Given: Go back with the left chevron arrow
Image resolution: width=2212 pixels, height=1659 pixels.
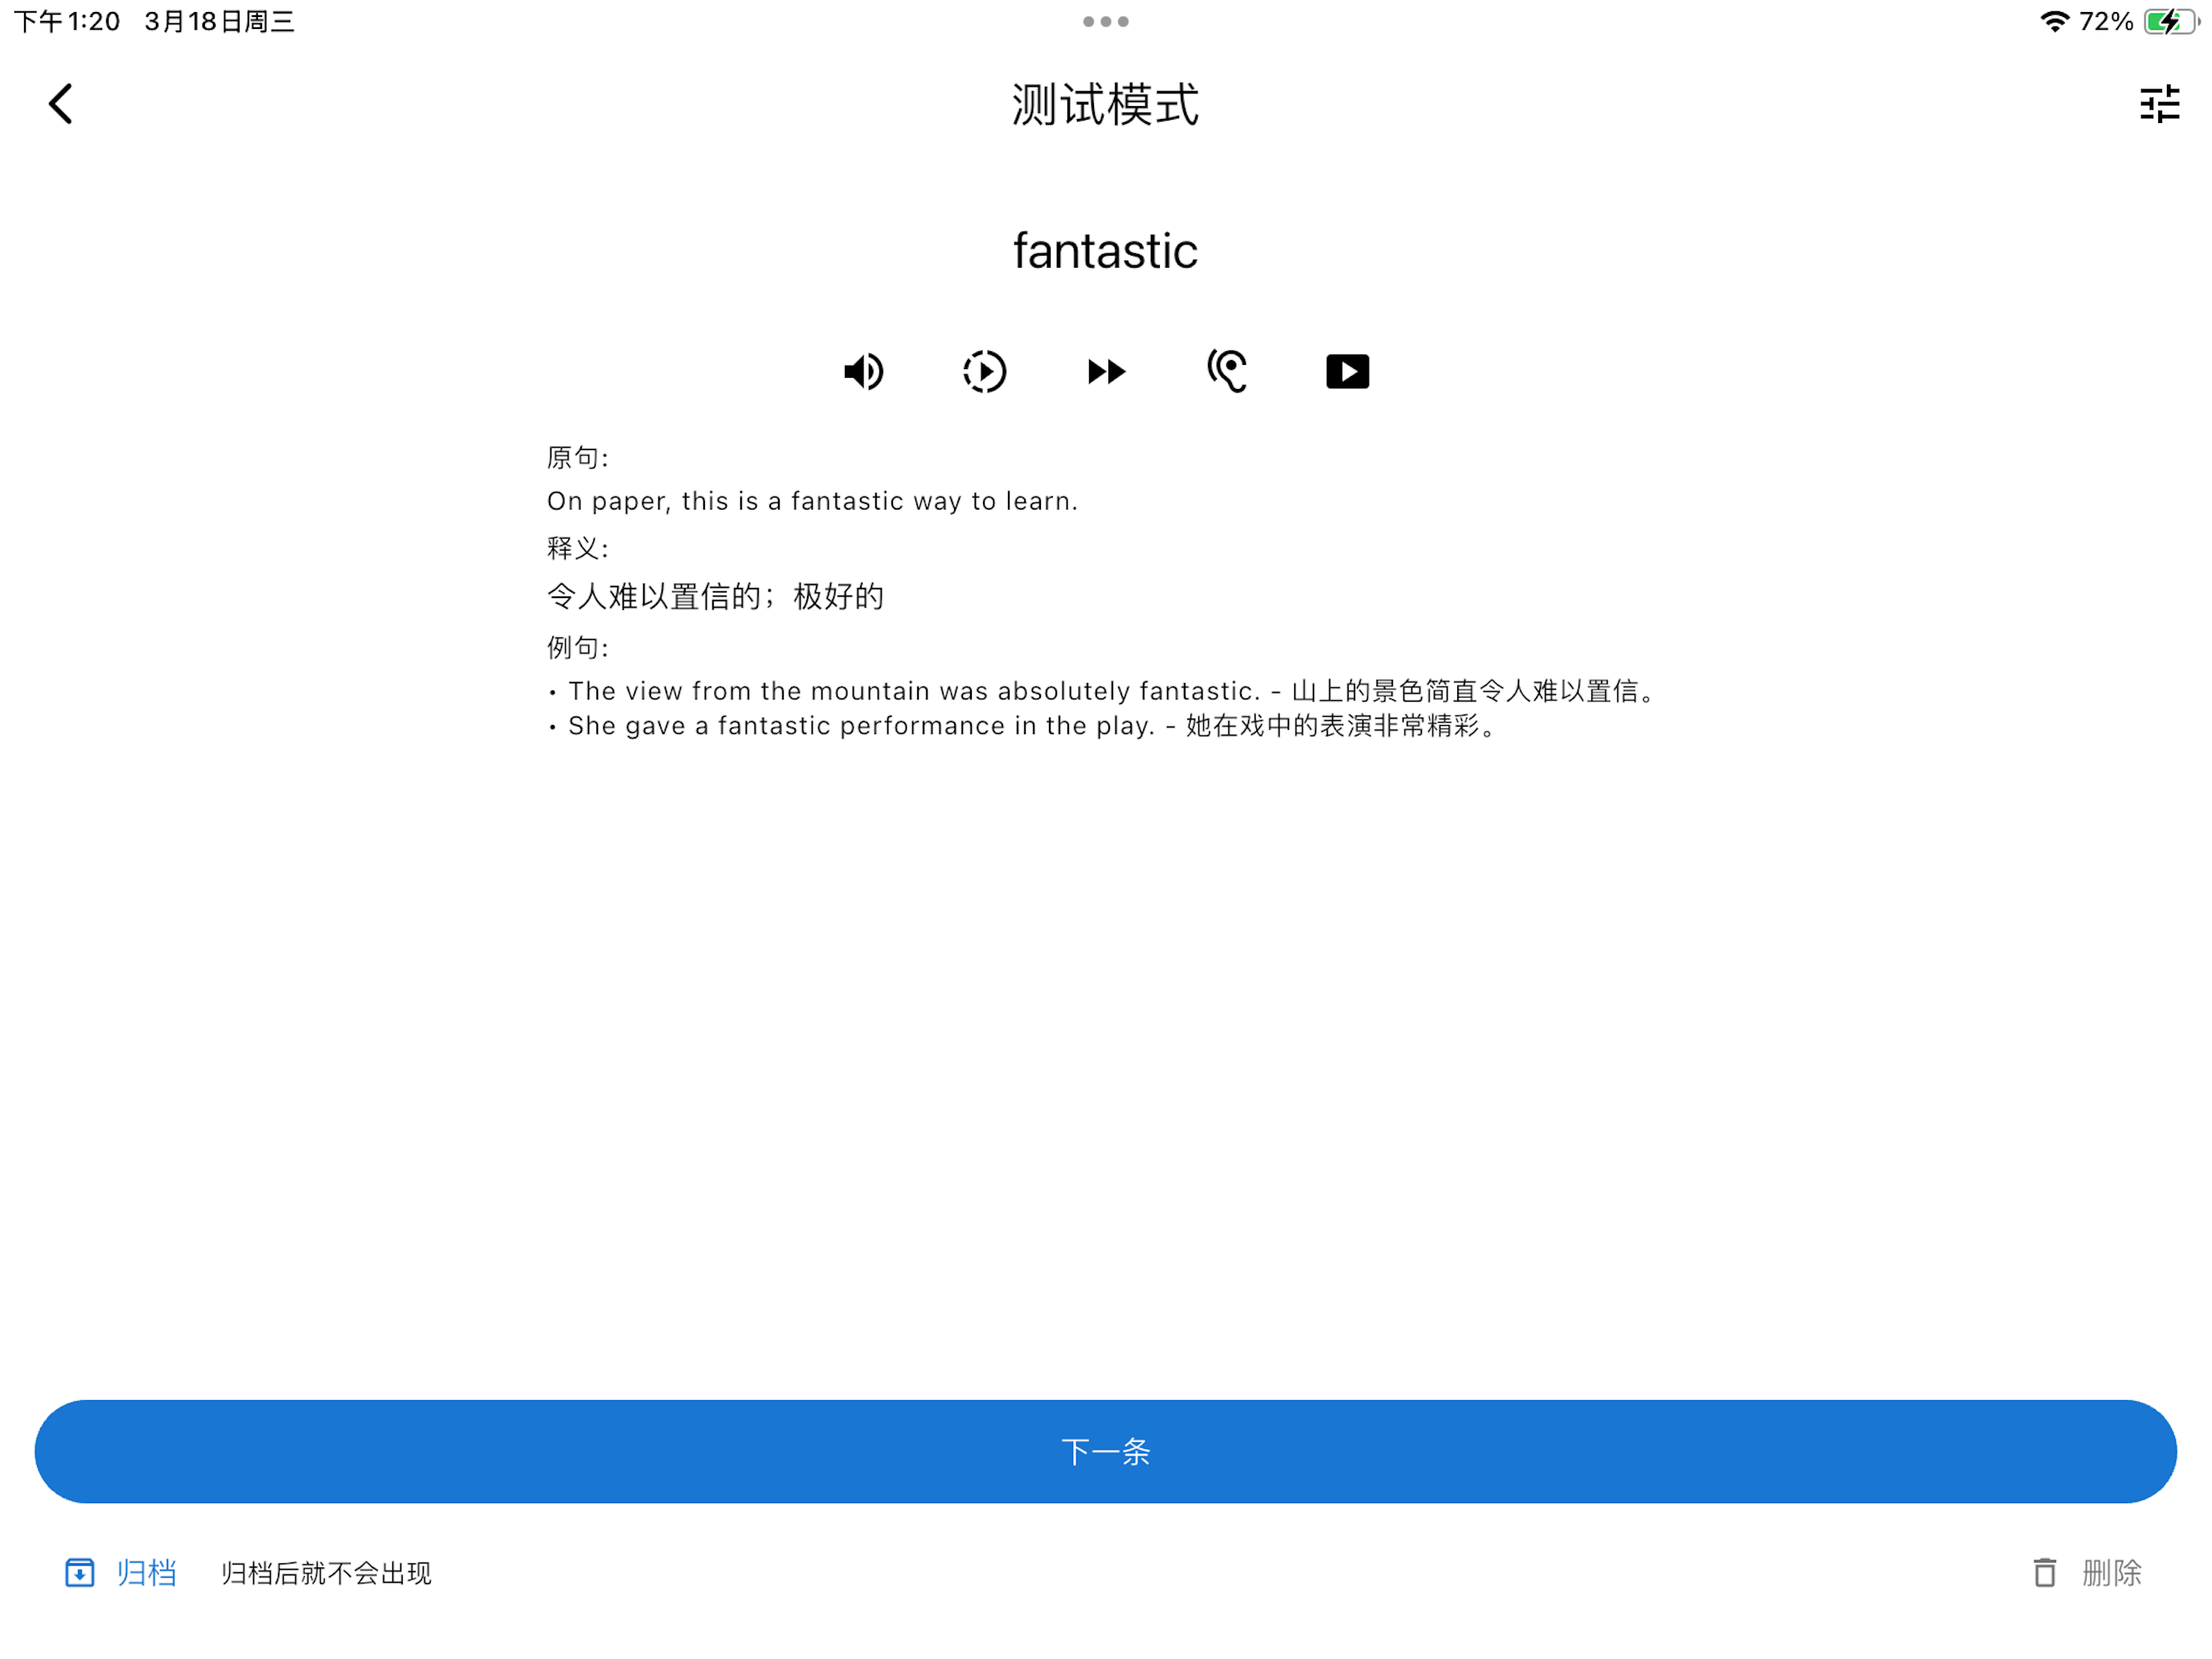Looking at the screenshot, I should click(61, 104).
